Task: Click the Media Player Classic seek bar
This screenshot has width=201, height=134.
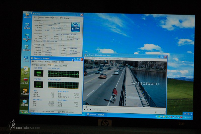Action: tap(124, 107)
